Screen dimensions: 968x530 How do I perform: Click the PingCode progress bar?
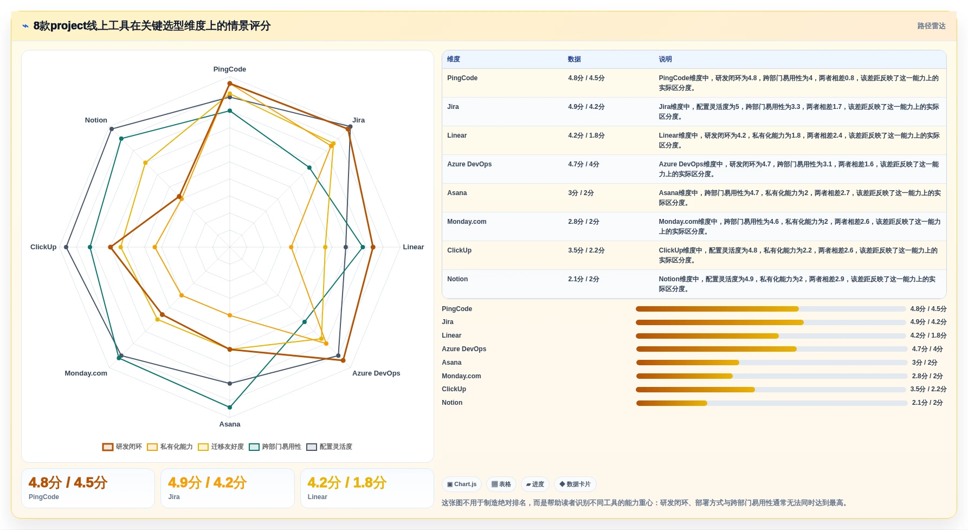pos(771,309)
